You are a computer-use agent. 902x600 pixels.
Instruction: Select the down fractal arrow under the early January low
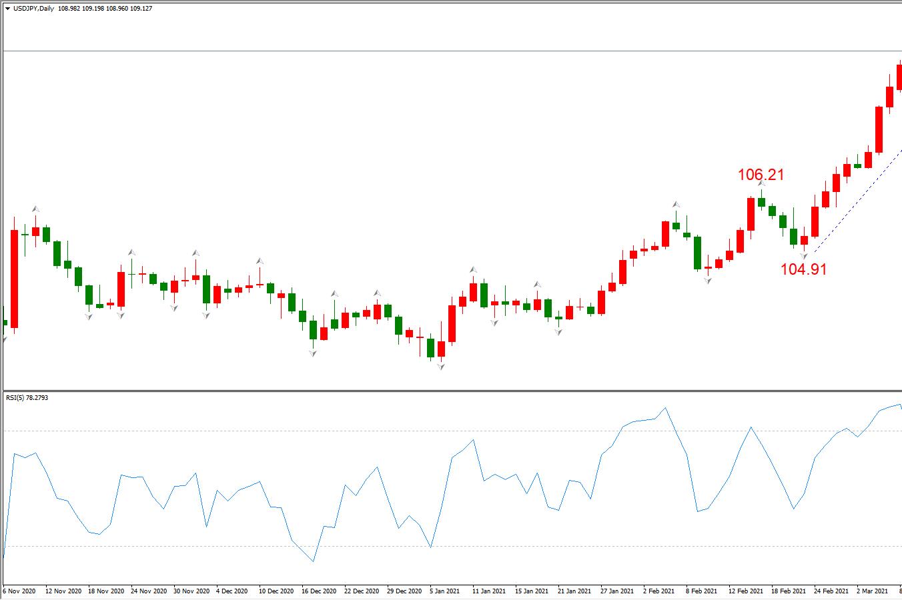441,366
